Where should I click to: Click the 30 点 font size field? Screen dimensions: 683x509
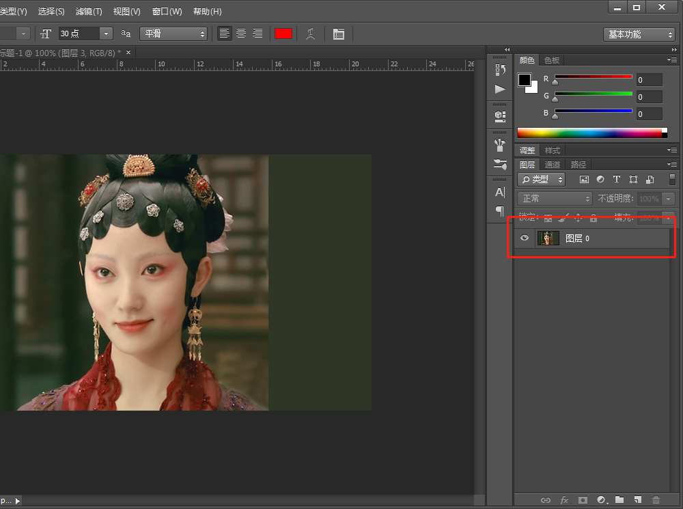(79, 33)
